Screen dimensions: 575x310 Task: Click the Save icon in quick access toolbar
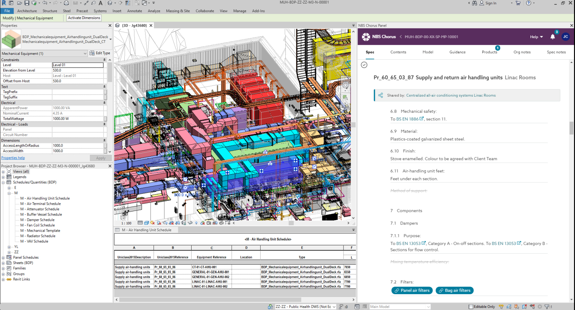click(x=27, y=3)
